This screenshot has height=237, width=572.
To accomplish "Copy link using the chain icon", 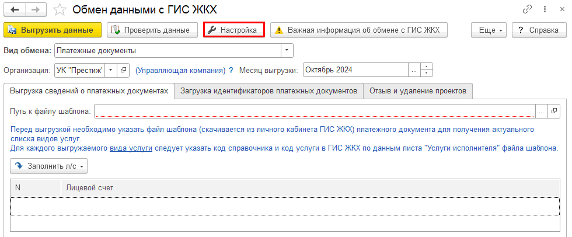I will (527, 10).
